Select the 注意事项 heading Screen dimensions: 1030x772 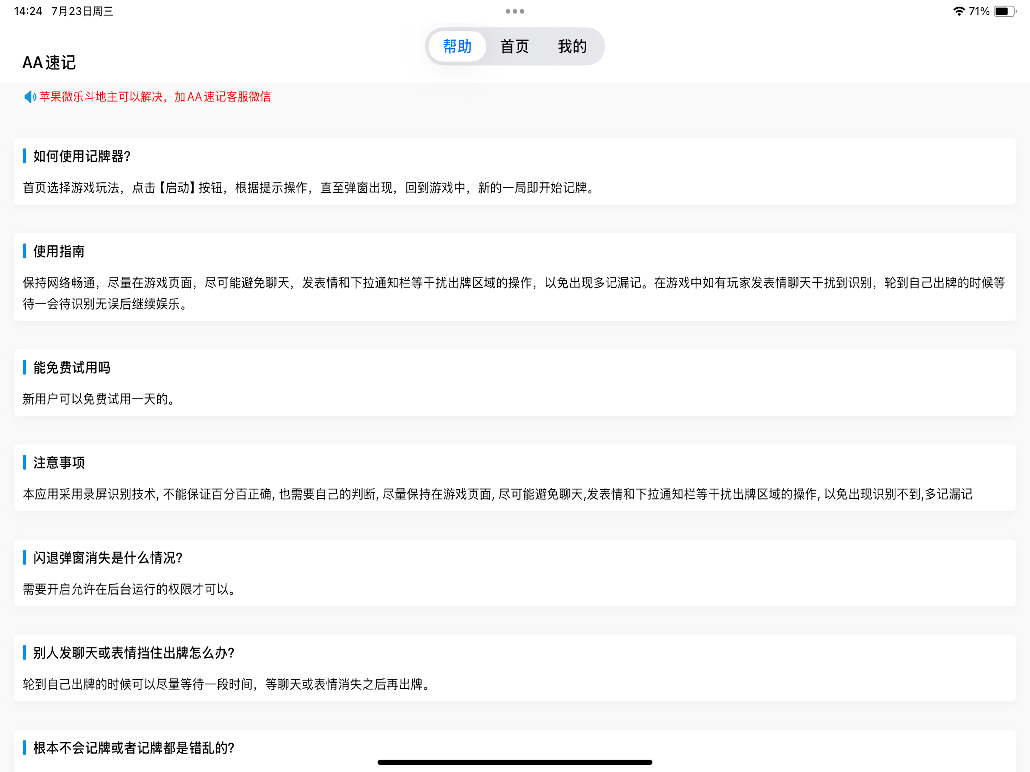tap(59, 463)
